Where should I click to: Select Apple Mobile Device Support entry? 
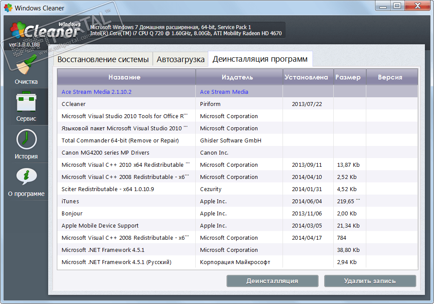(x=237, y=226)
